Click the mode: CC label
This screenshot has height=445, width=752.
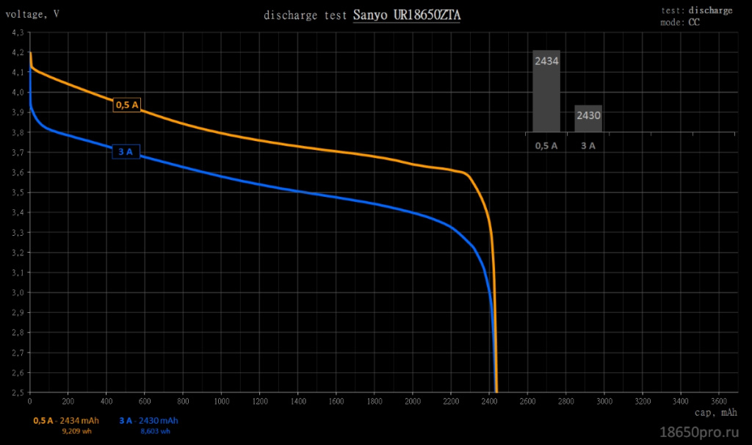click(x=680, y=22)
